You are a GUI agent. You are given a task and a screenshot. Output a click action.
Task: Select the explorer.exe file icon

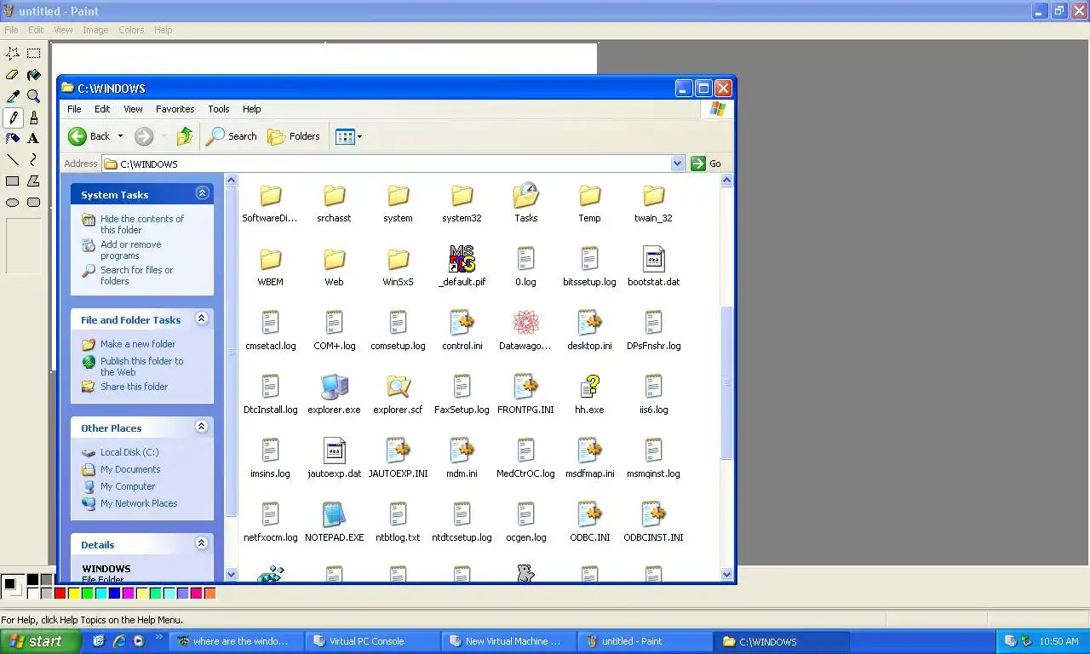(x=334, y=387)
